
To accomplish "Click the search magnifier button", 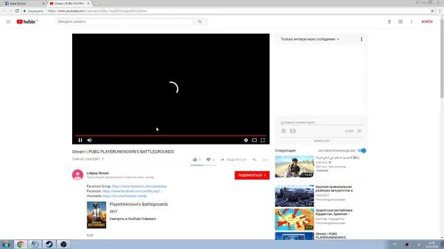I will pos(200,21).
